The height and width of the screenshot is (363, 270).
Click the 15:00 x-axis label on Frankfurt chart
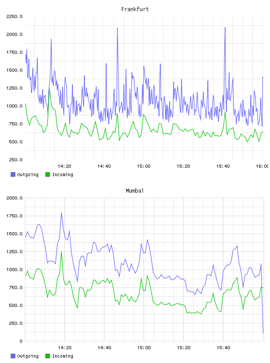pyautogui.click(x=143, y=166)
